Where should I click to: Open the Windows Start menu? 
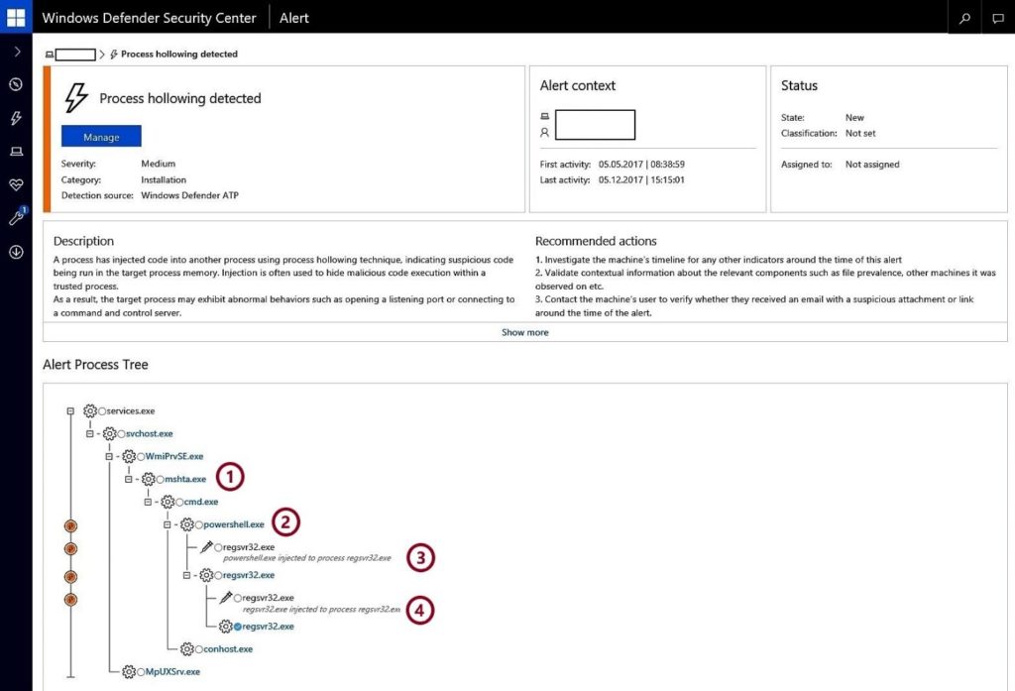(15, 16)
